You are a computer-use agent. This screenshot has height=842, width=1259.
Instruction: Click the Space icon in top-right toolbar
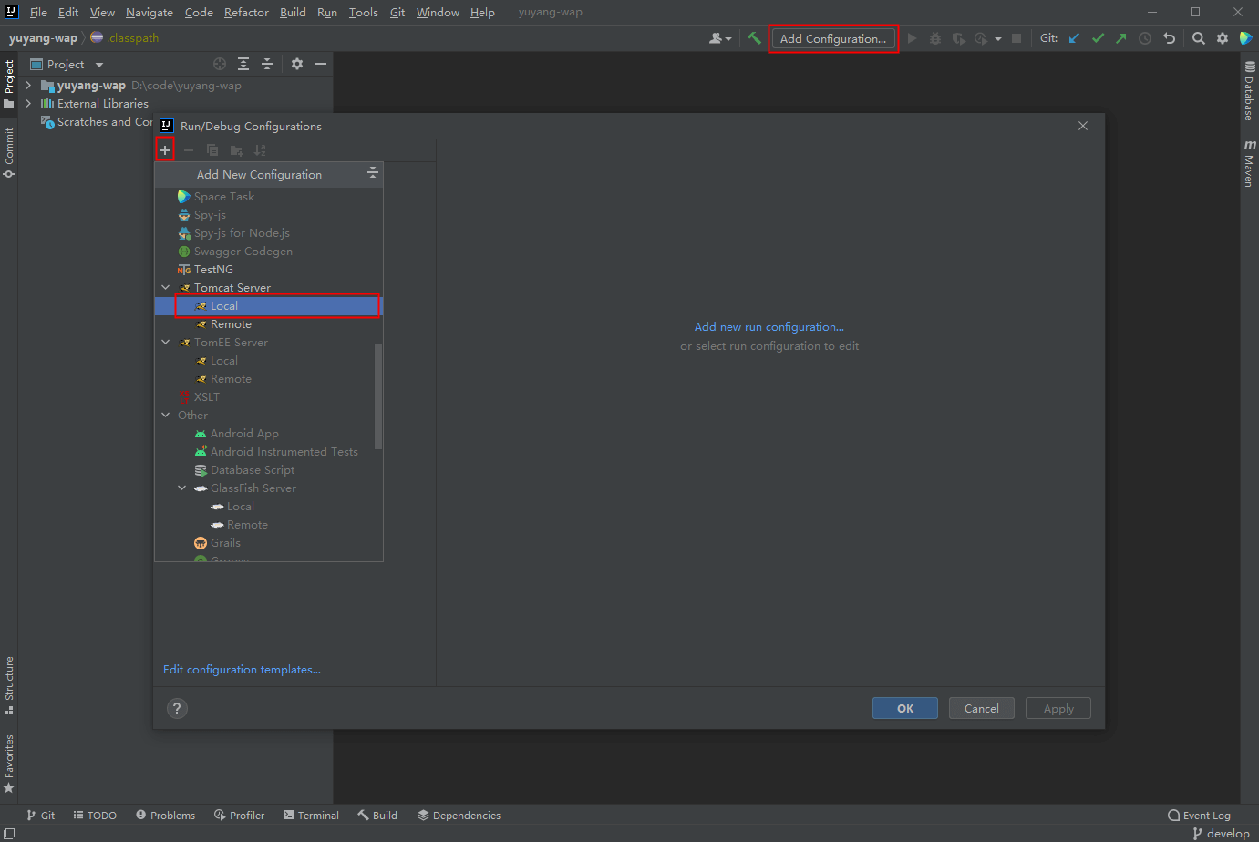(x=1245, y=38)
